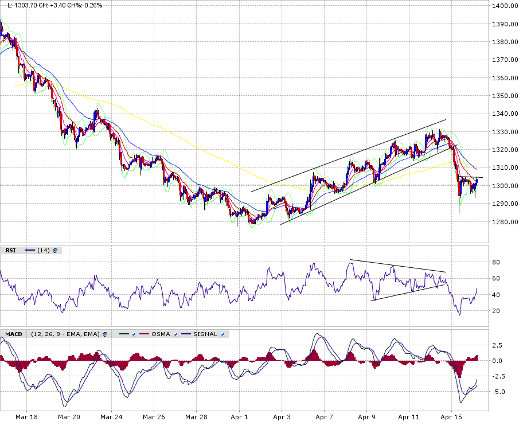Screen dimensions: 523x425
Task: Click the 1280.00 price scale label
Action: (x=505, y=222)
